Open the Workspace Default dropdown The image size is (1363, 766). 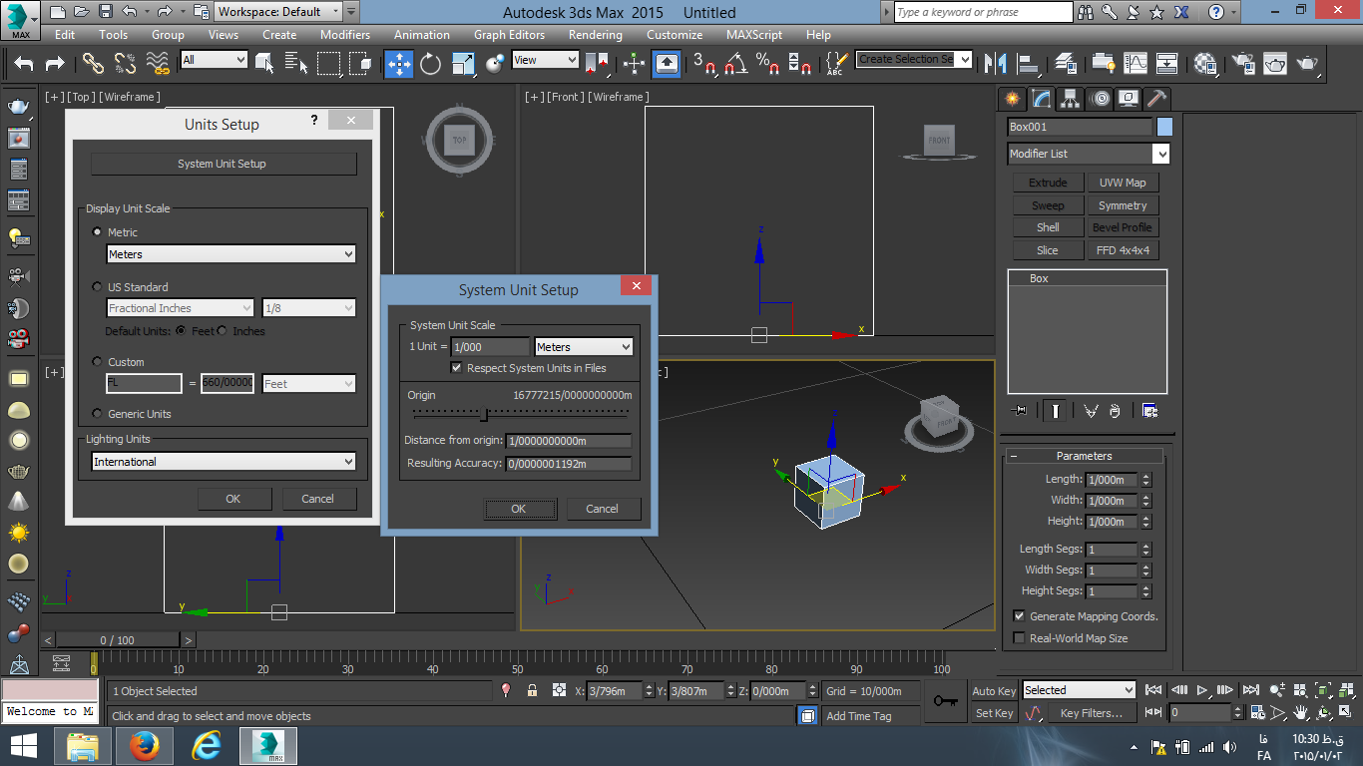point(278,12)
